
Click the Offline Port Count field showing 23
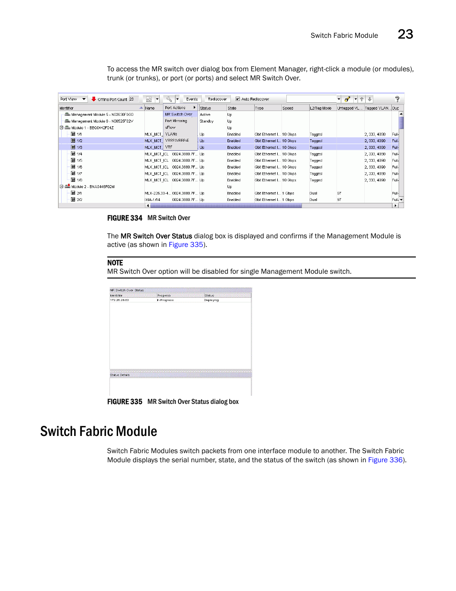134,99
